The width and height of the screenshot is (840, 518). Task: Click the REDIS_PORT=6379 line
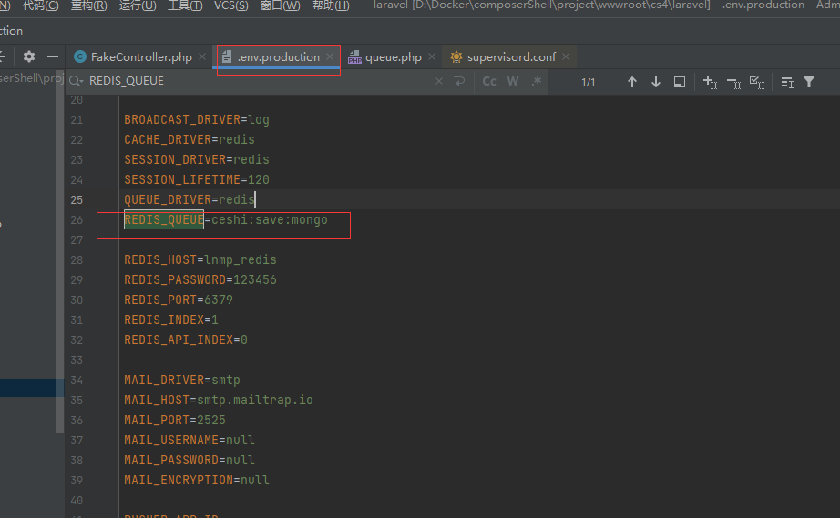[x=179, y=300]
